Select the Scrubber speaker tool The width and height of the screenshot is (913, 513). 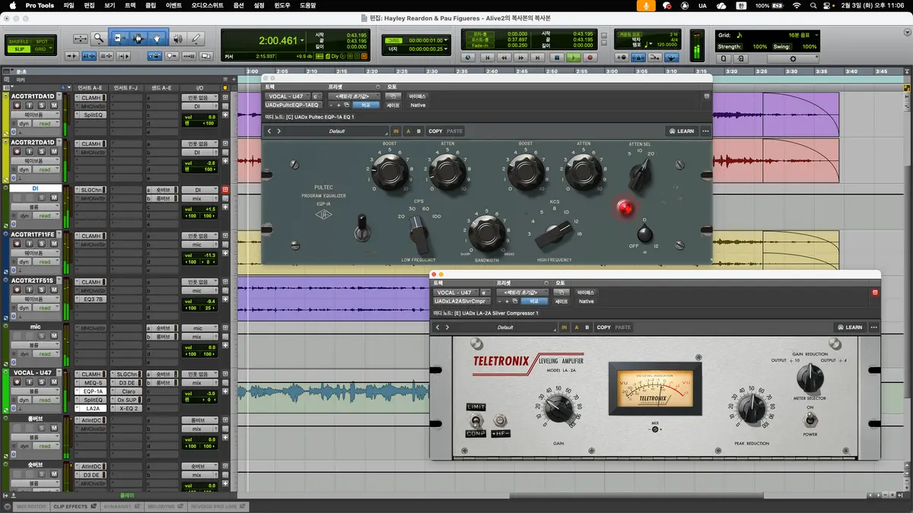pyautogui.click(x=177, y=38)
